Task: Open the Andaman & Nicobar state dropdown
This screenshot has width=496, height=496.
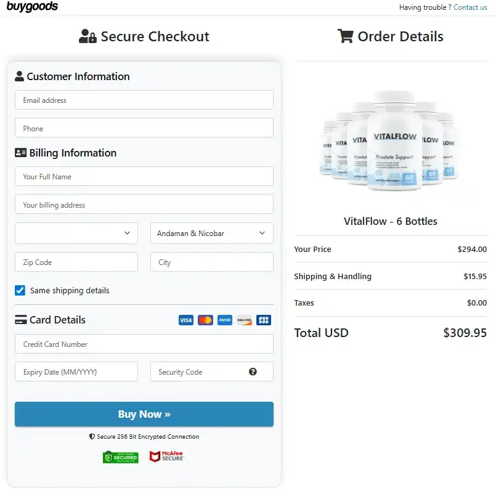Action: pos(212,233)
